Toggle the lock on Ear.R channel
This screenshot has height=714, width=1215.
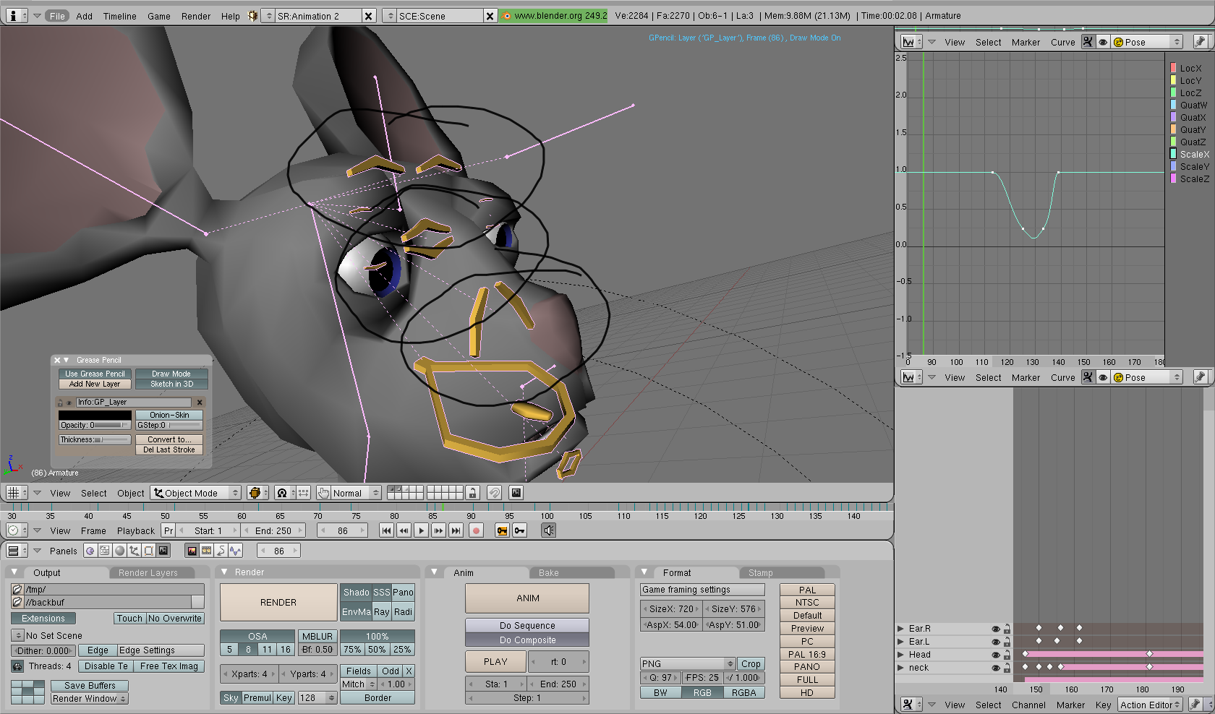click(1006, 629)
